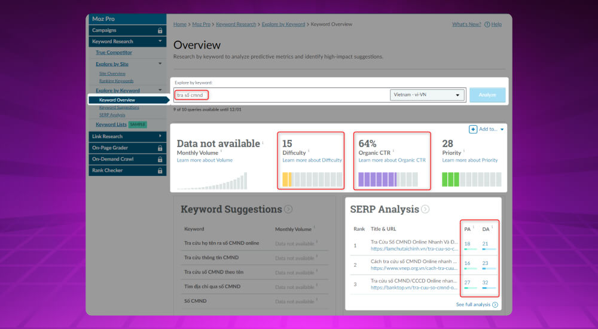The height and width of the screenshot is (329, 598).
Task: Click the plus icon beside Add to
Action: 473,129
